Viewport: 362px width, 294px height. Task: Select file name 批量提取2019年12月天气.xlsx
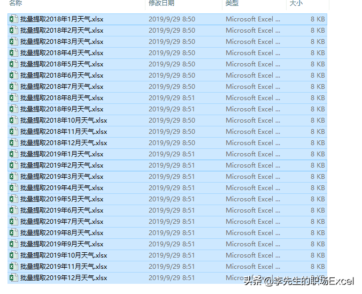64,278
